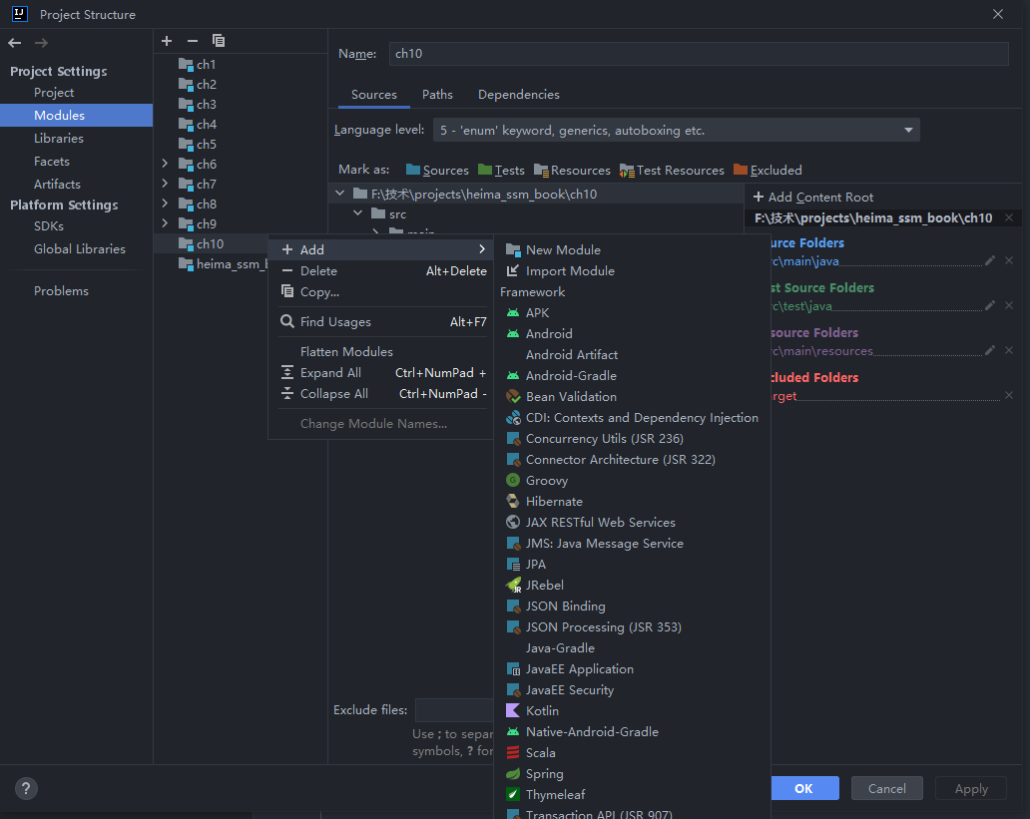This screenshot has height=819, width=1030.
Task: Switch to the Dependencies tab
Action: [519, 95]
